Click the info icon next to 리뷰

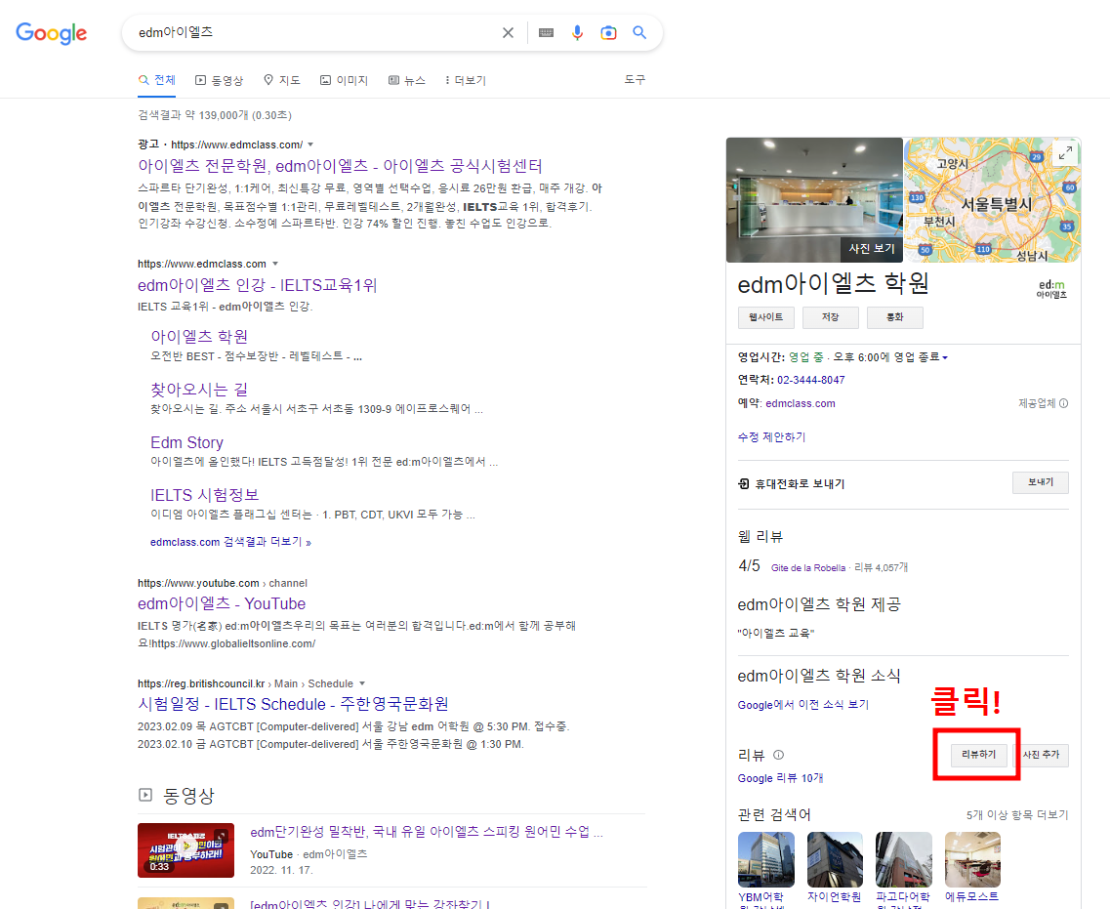pos(779,755)
